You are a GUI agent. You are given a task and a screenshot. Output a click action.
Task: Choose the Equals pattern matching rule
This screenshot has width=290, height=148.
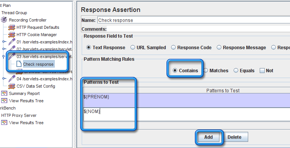click(236, 70)
